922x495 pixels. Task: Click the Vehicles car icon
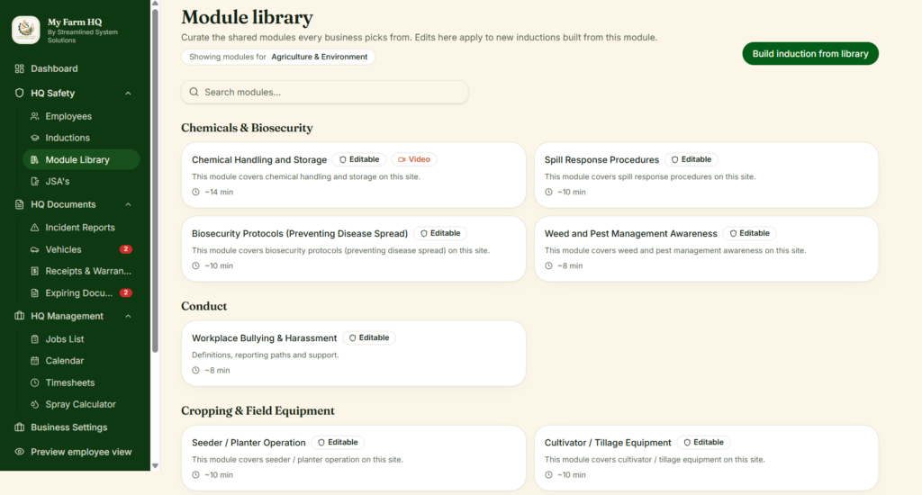(35, 250)
